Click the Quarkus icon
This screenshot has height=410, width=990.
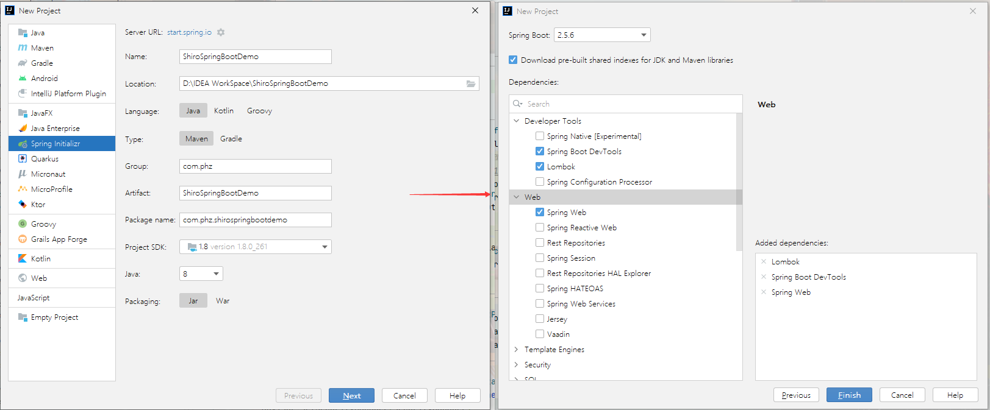[23, 159]
